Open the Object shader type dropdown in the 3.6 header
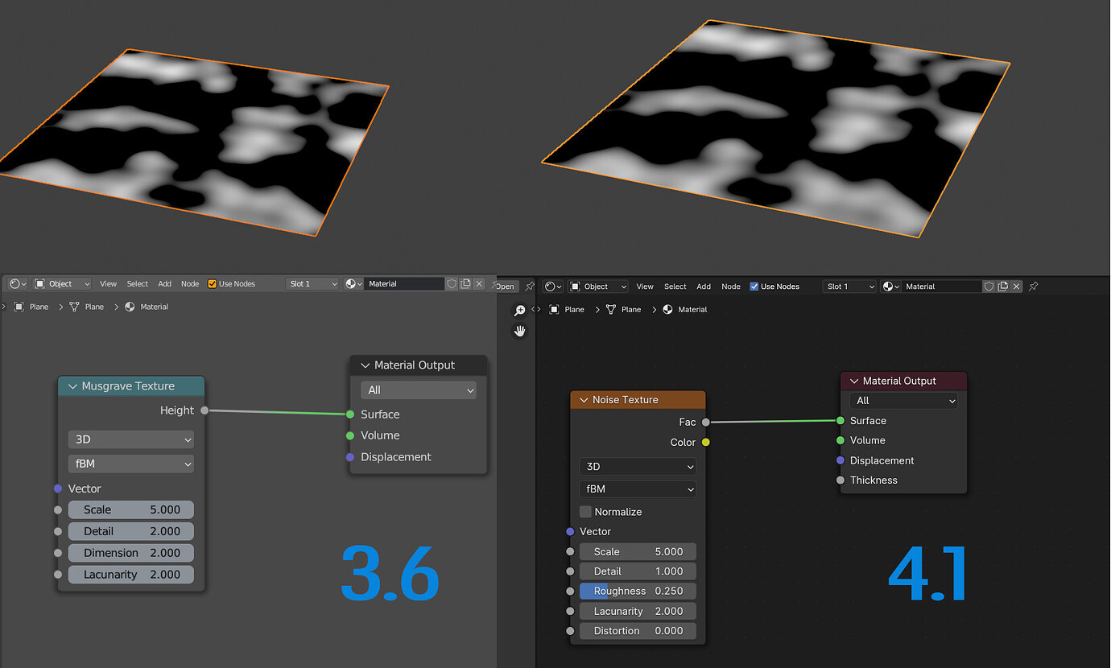Screen dimensions: 1111x668 tap(62, 283)
